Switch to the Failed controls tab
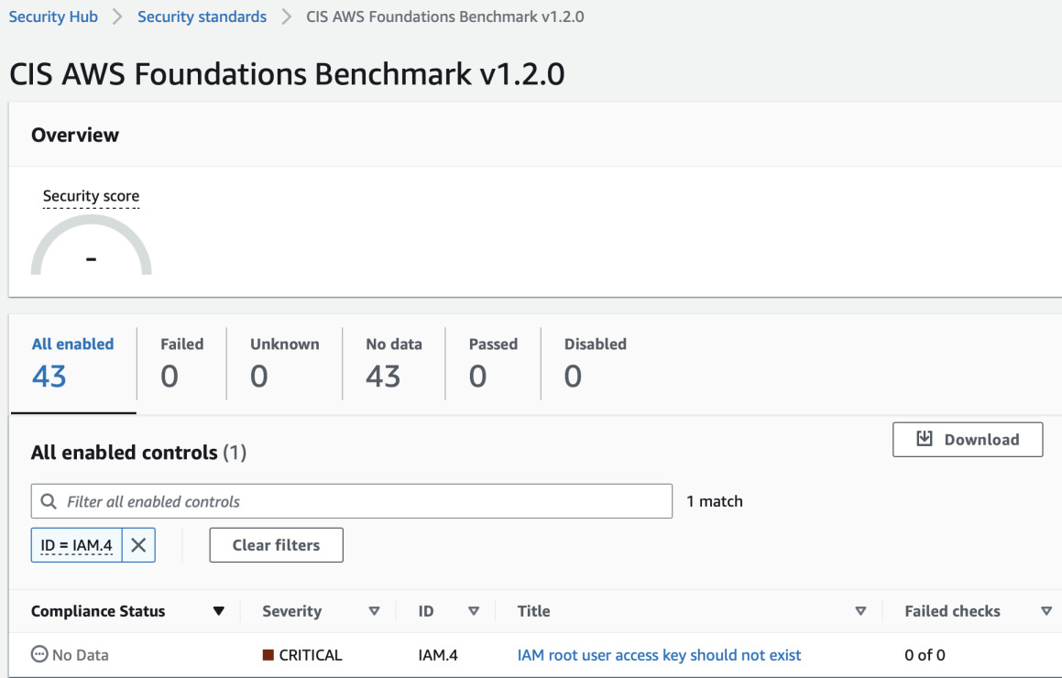This screenshot has height=678, width=1062. tap(181, 362)
